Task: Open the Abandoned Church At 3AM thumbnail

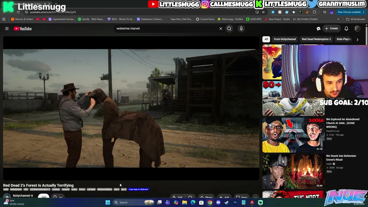Action: (293, 135)
